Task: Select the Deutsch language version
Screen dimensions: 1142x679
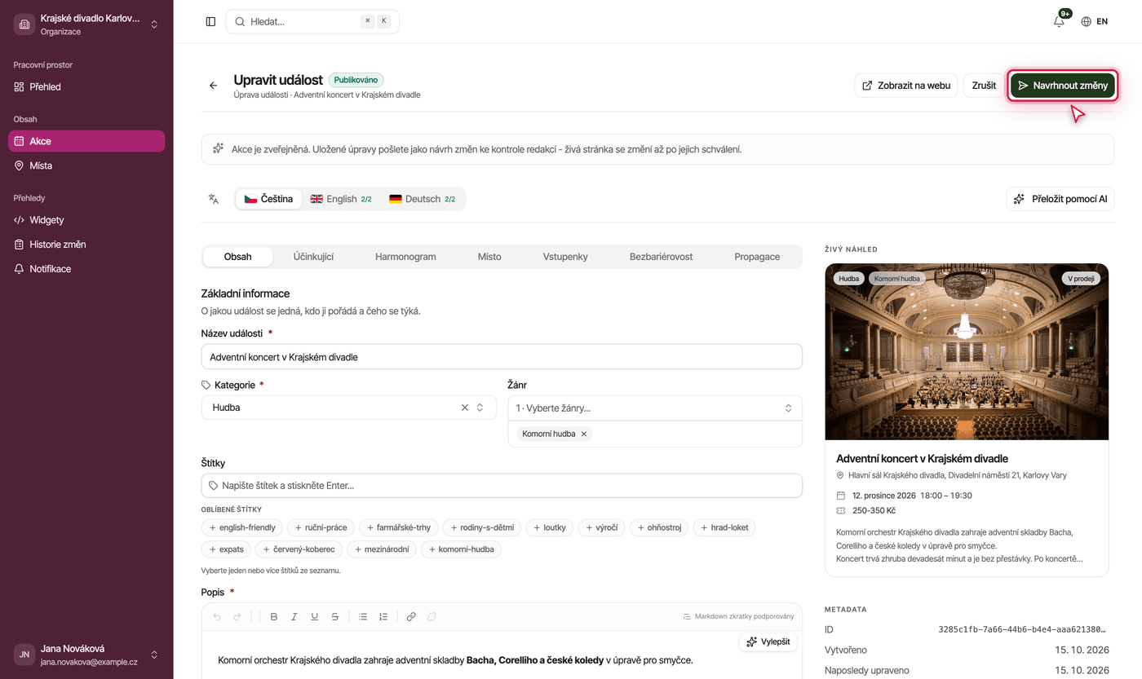Action: [x=422, y=199]
